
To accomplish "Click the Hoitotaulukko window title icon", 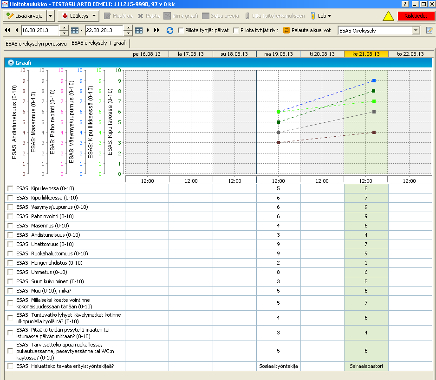I will (x=5, y=4).
